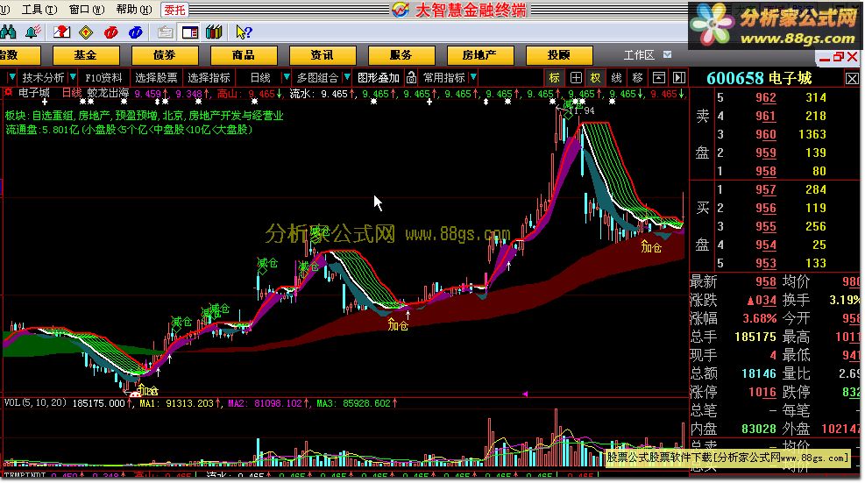Image resolution: width=865 pixels, height=483 pixels.
Task: Click the cursor-with-question-mark help icon
Action: click(x=244, y=32)
